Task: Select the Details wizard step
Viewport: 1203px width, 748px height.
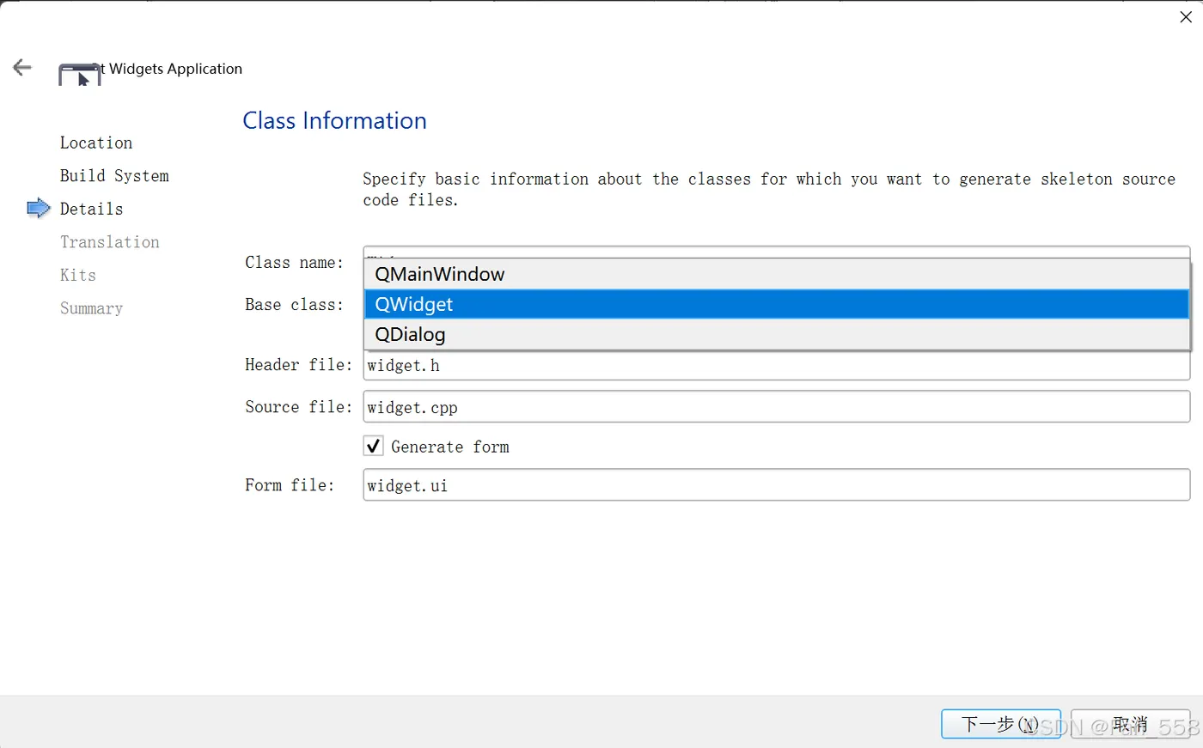Action: (x=91, y=209)
